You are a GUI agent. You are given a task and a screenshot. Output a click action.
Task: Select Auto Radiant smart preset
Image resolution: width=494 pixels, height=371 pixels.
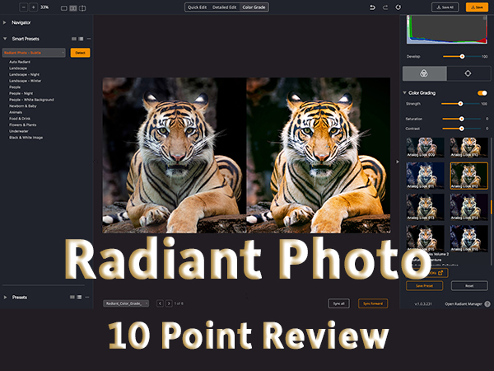pyautogui.click(x=20, y=62)
